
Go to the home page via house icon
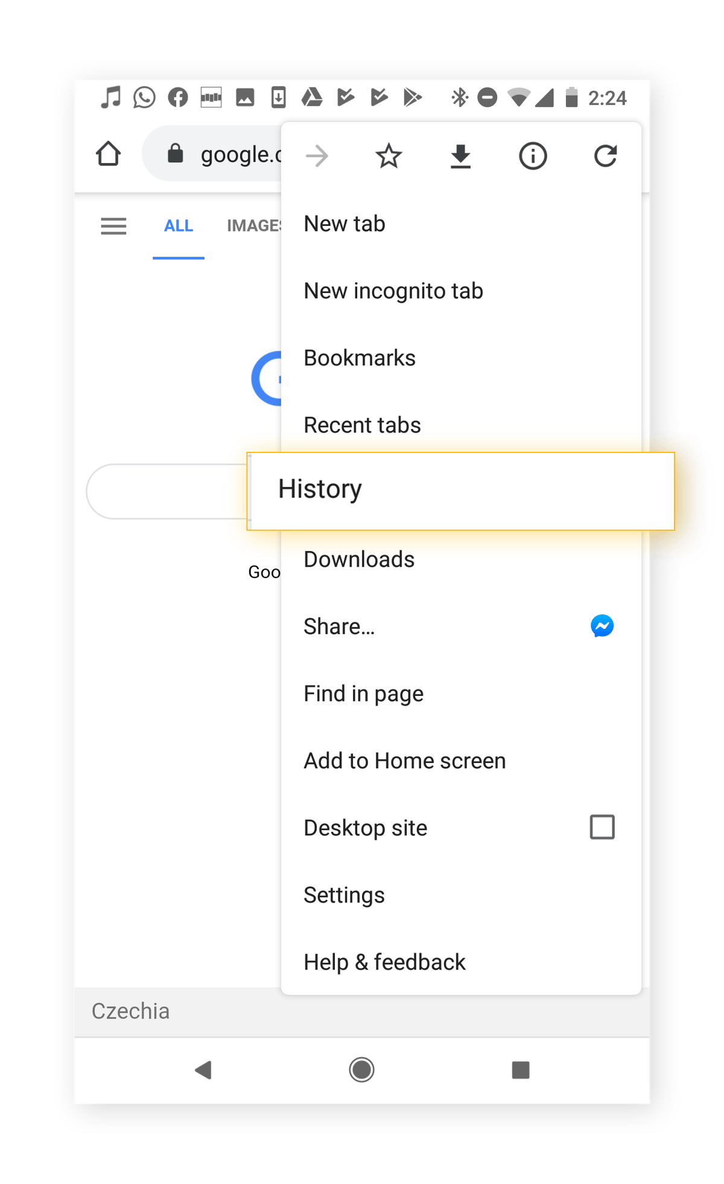pyautogui.click(x=109, y=153)
